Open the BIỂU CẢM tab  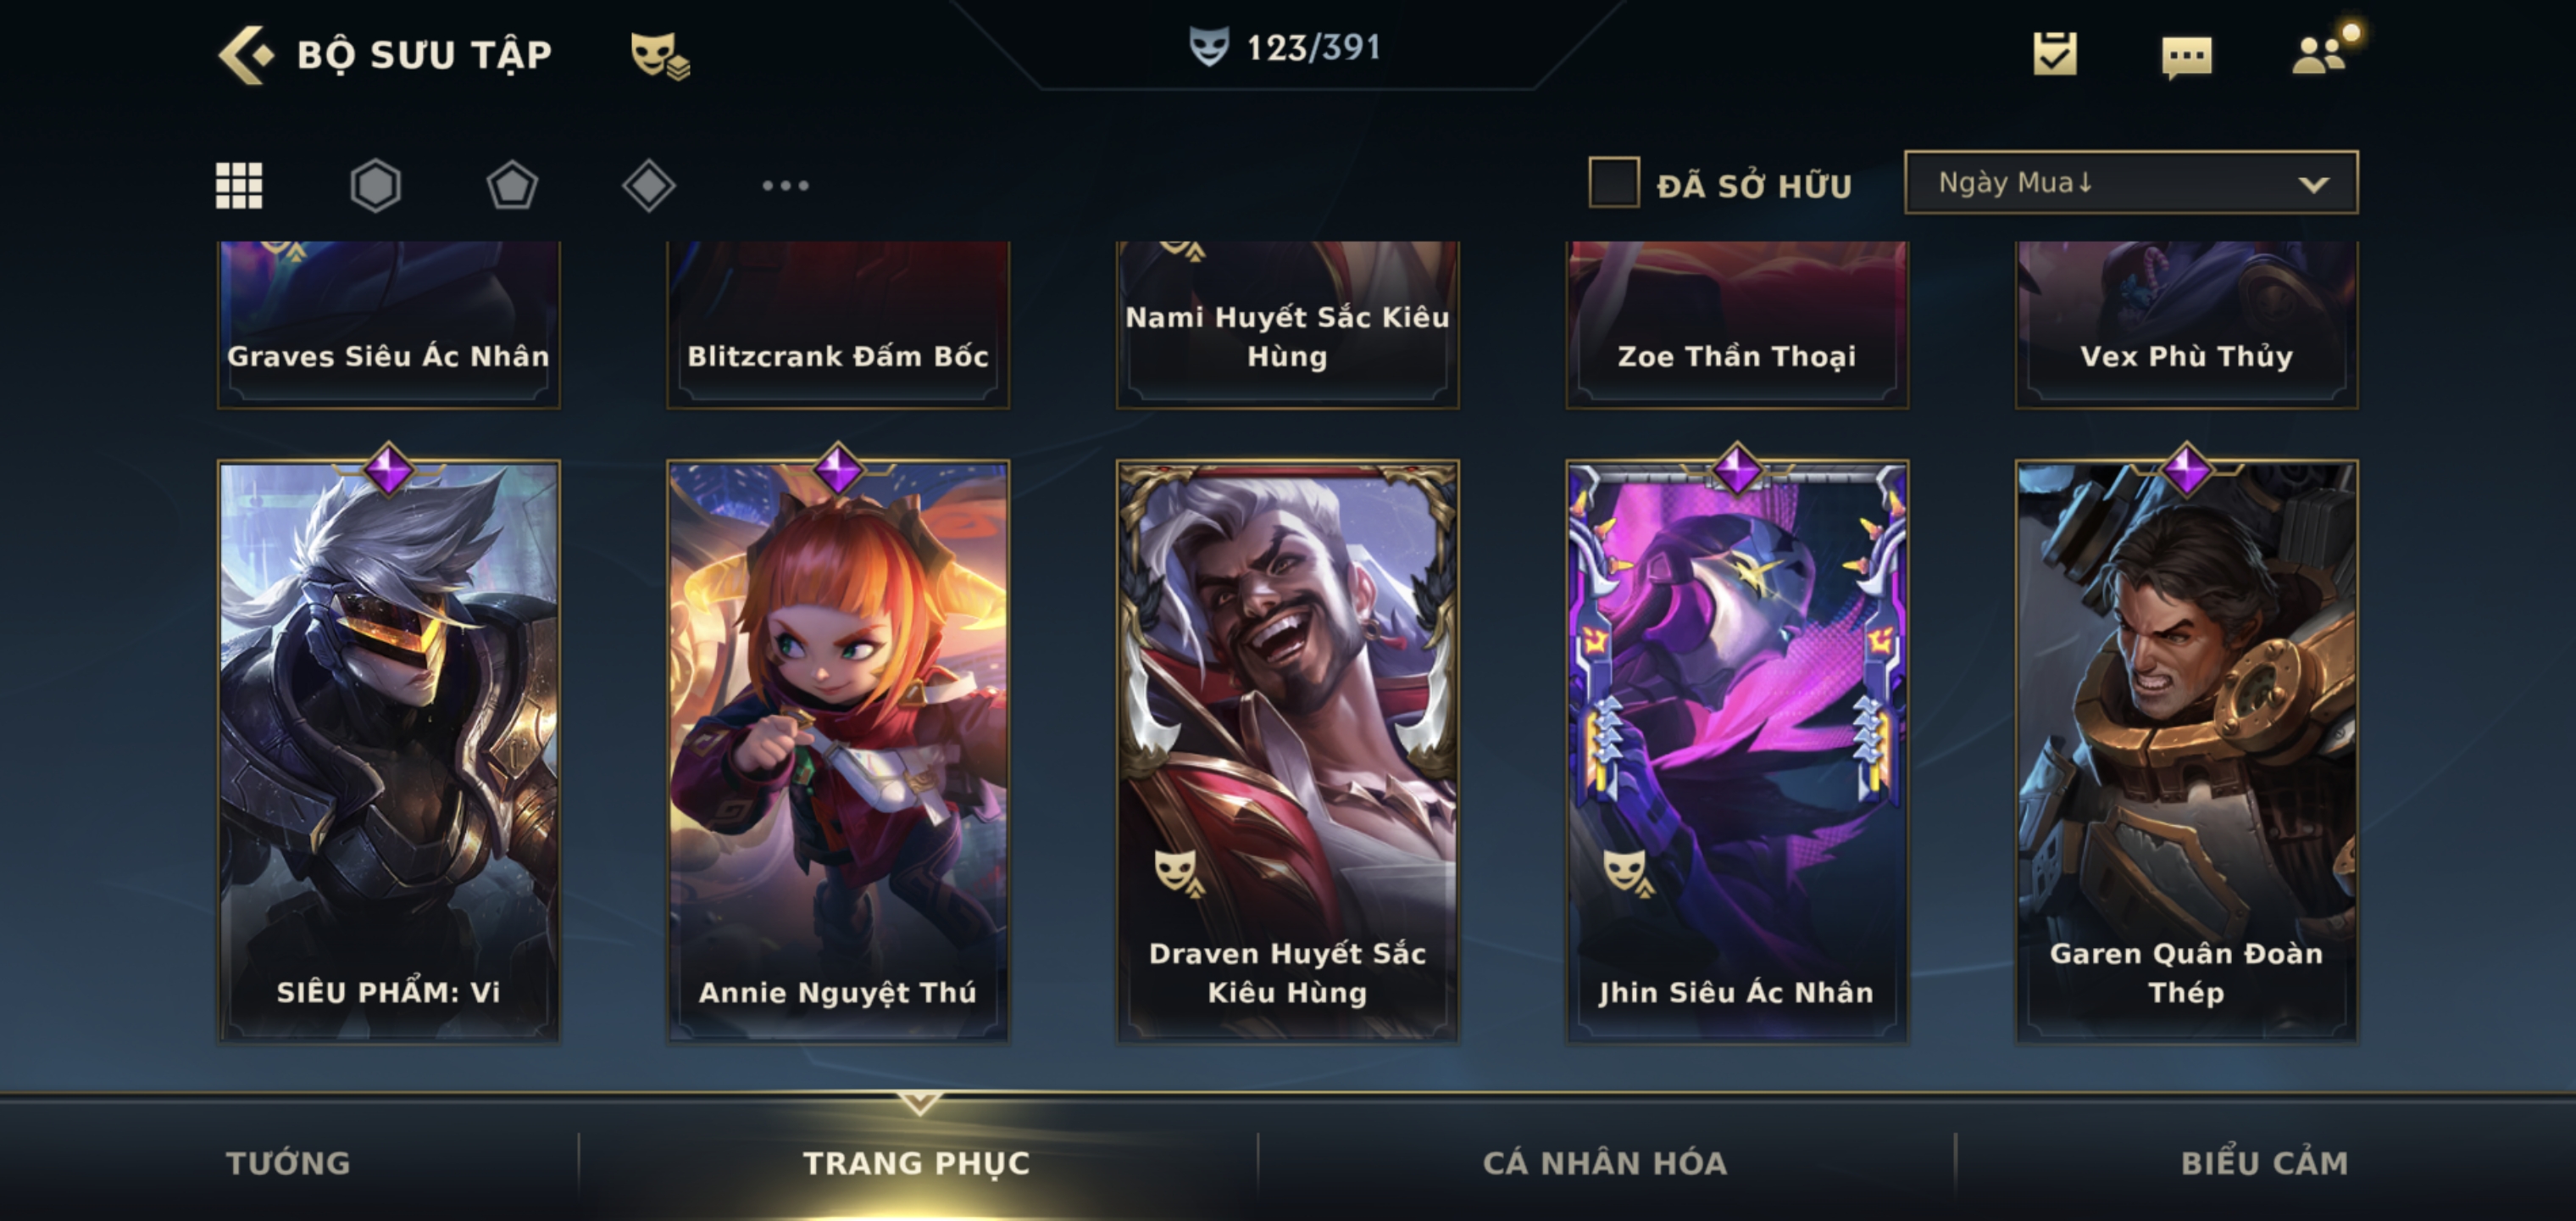(2264, 1163)
